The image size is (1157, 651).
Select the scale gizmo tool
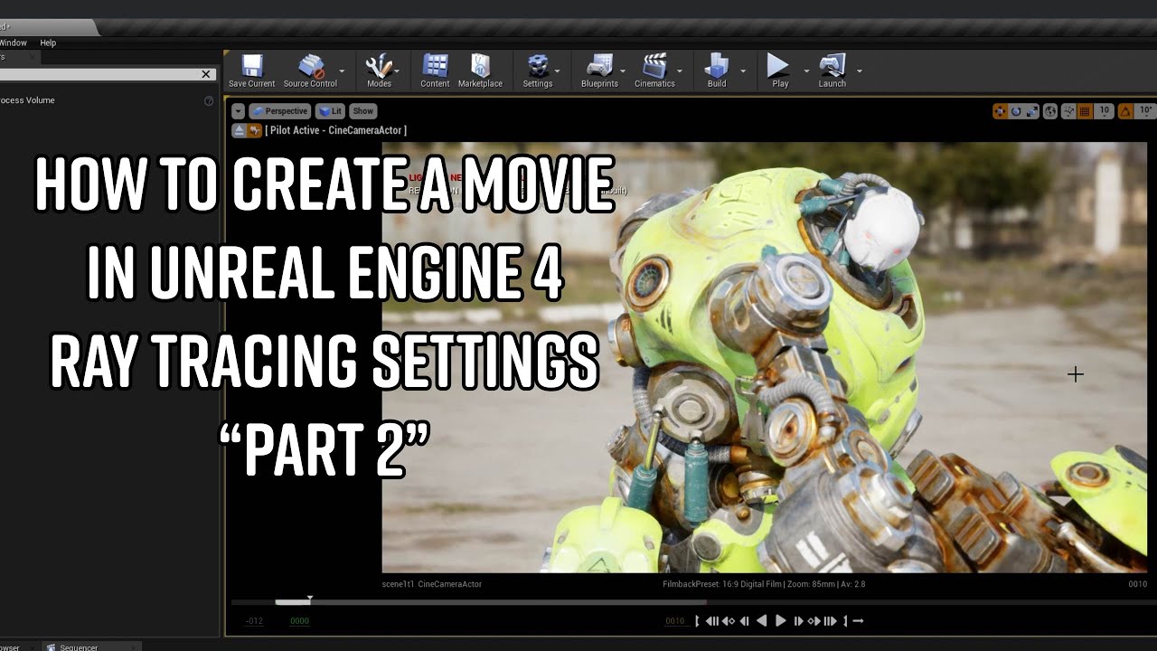point(1032,111)
